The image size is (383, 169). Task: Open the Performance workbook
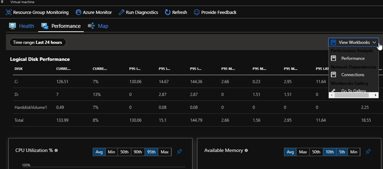353,58
